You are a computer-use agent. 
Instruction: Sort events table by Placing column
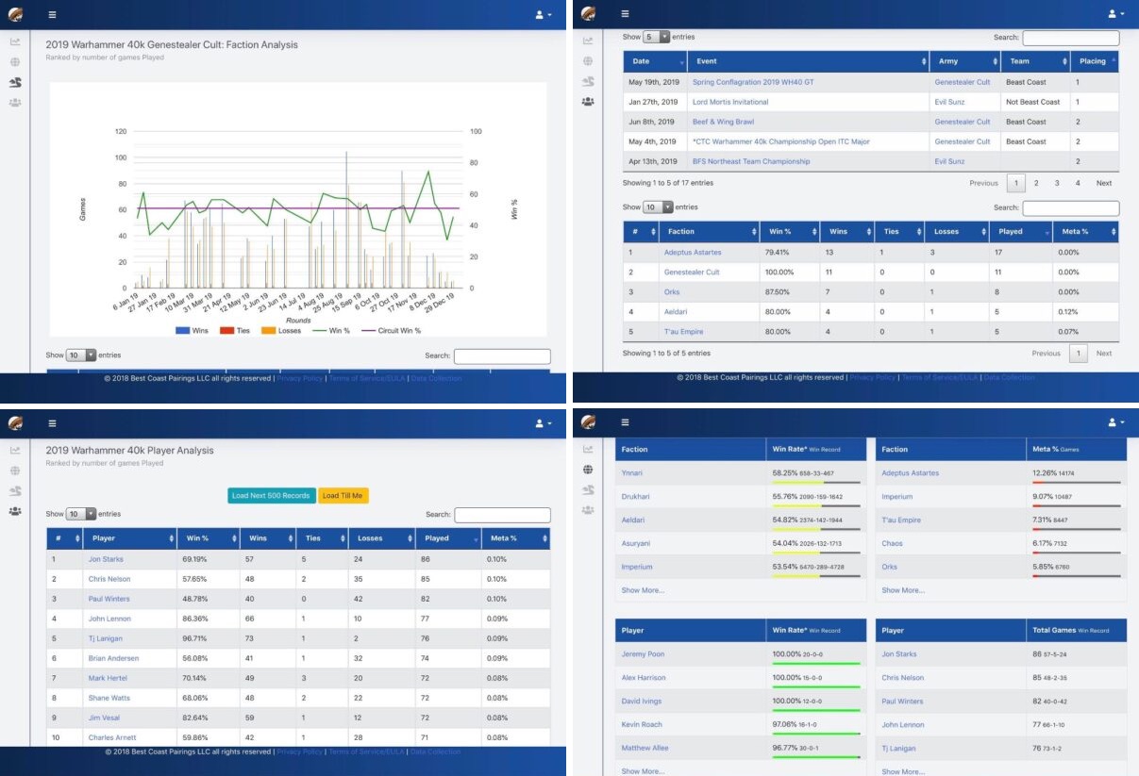1096,61
